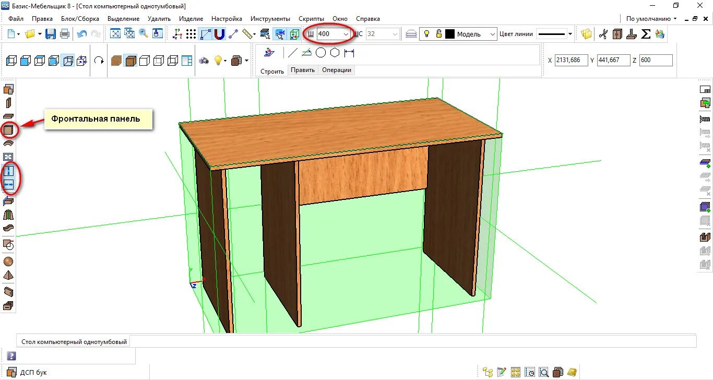Open the wardrobe cabinet icon
The image size is (713, 380).
(x=617, y=34)
